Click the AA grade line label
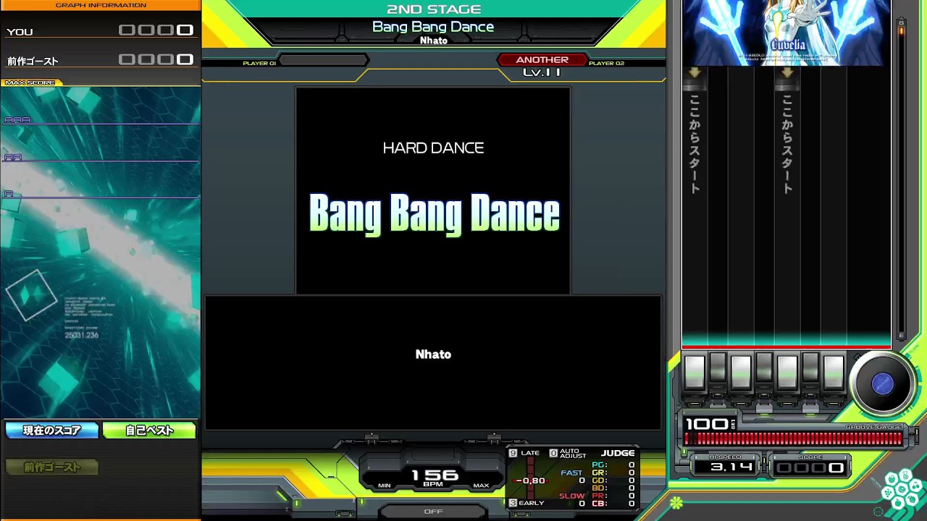The width and height of the screenshot is (927, 521). point(13,156)
